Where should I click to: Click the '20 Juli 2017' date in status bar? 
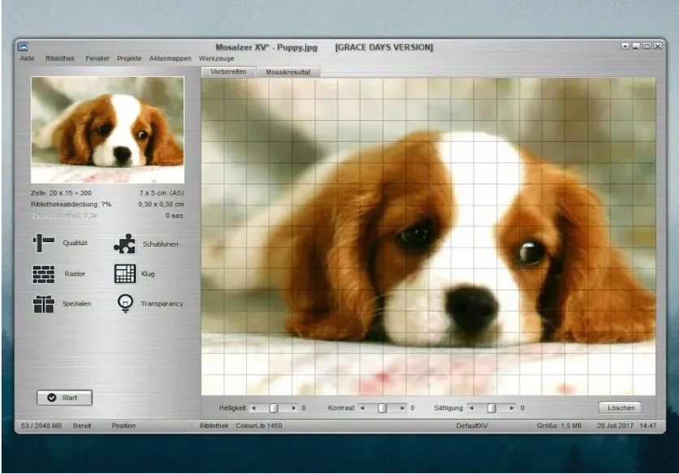(x=615, y=426)
